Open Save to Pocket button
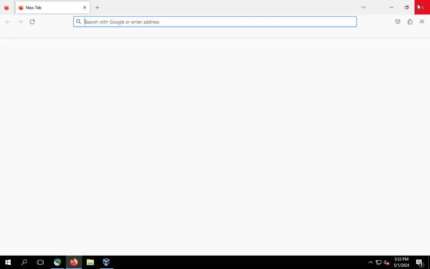The height and width of the screenshot is (269, 430). coord(398,22)
